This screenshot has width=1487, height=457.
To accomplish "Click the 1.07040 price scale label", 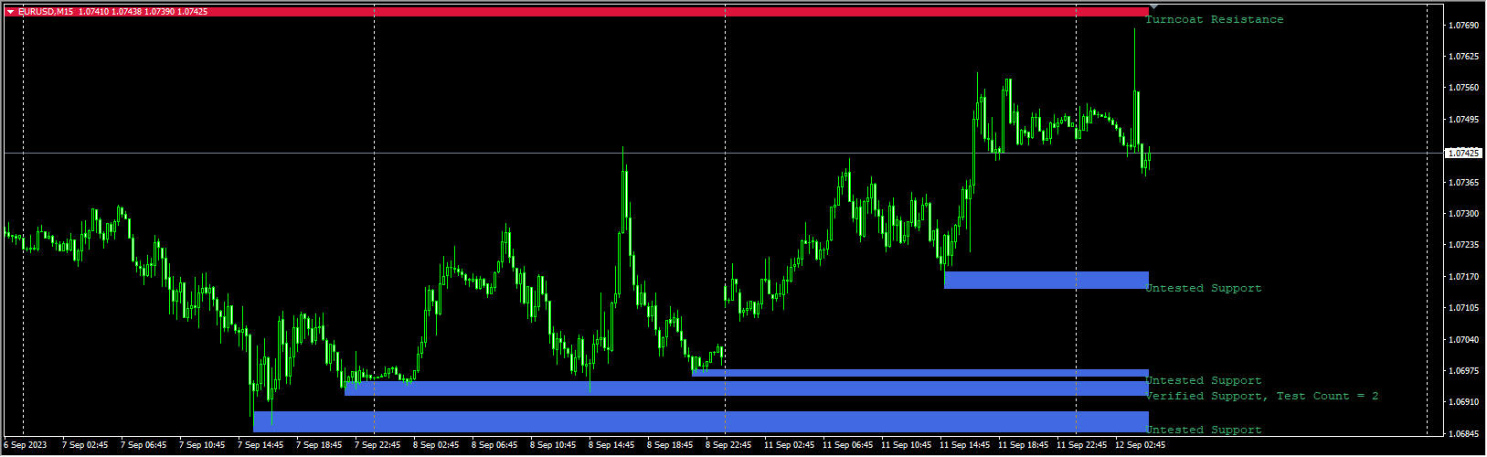I will [1465, 339].
